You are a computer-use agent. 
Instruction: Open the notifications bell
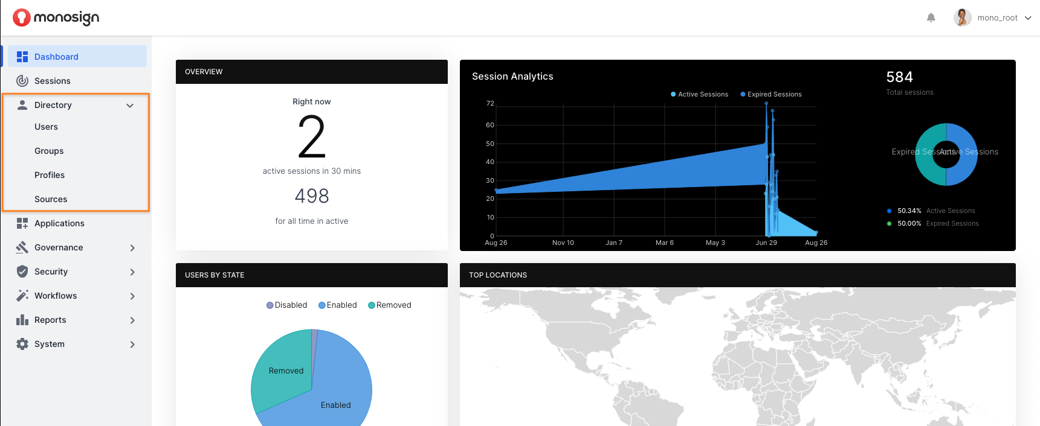pyautogui.click(x=931, y=17)
